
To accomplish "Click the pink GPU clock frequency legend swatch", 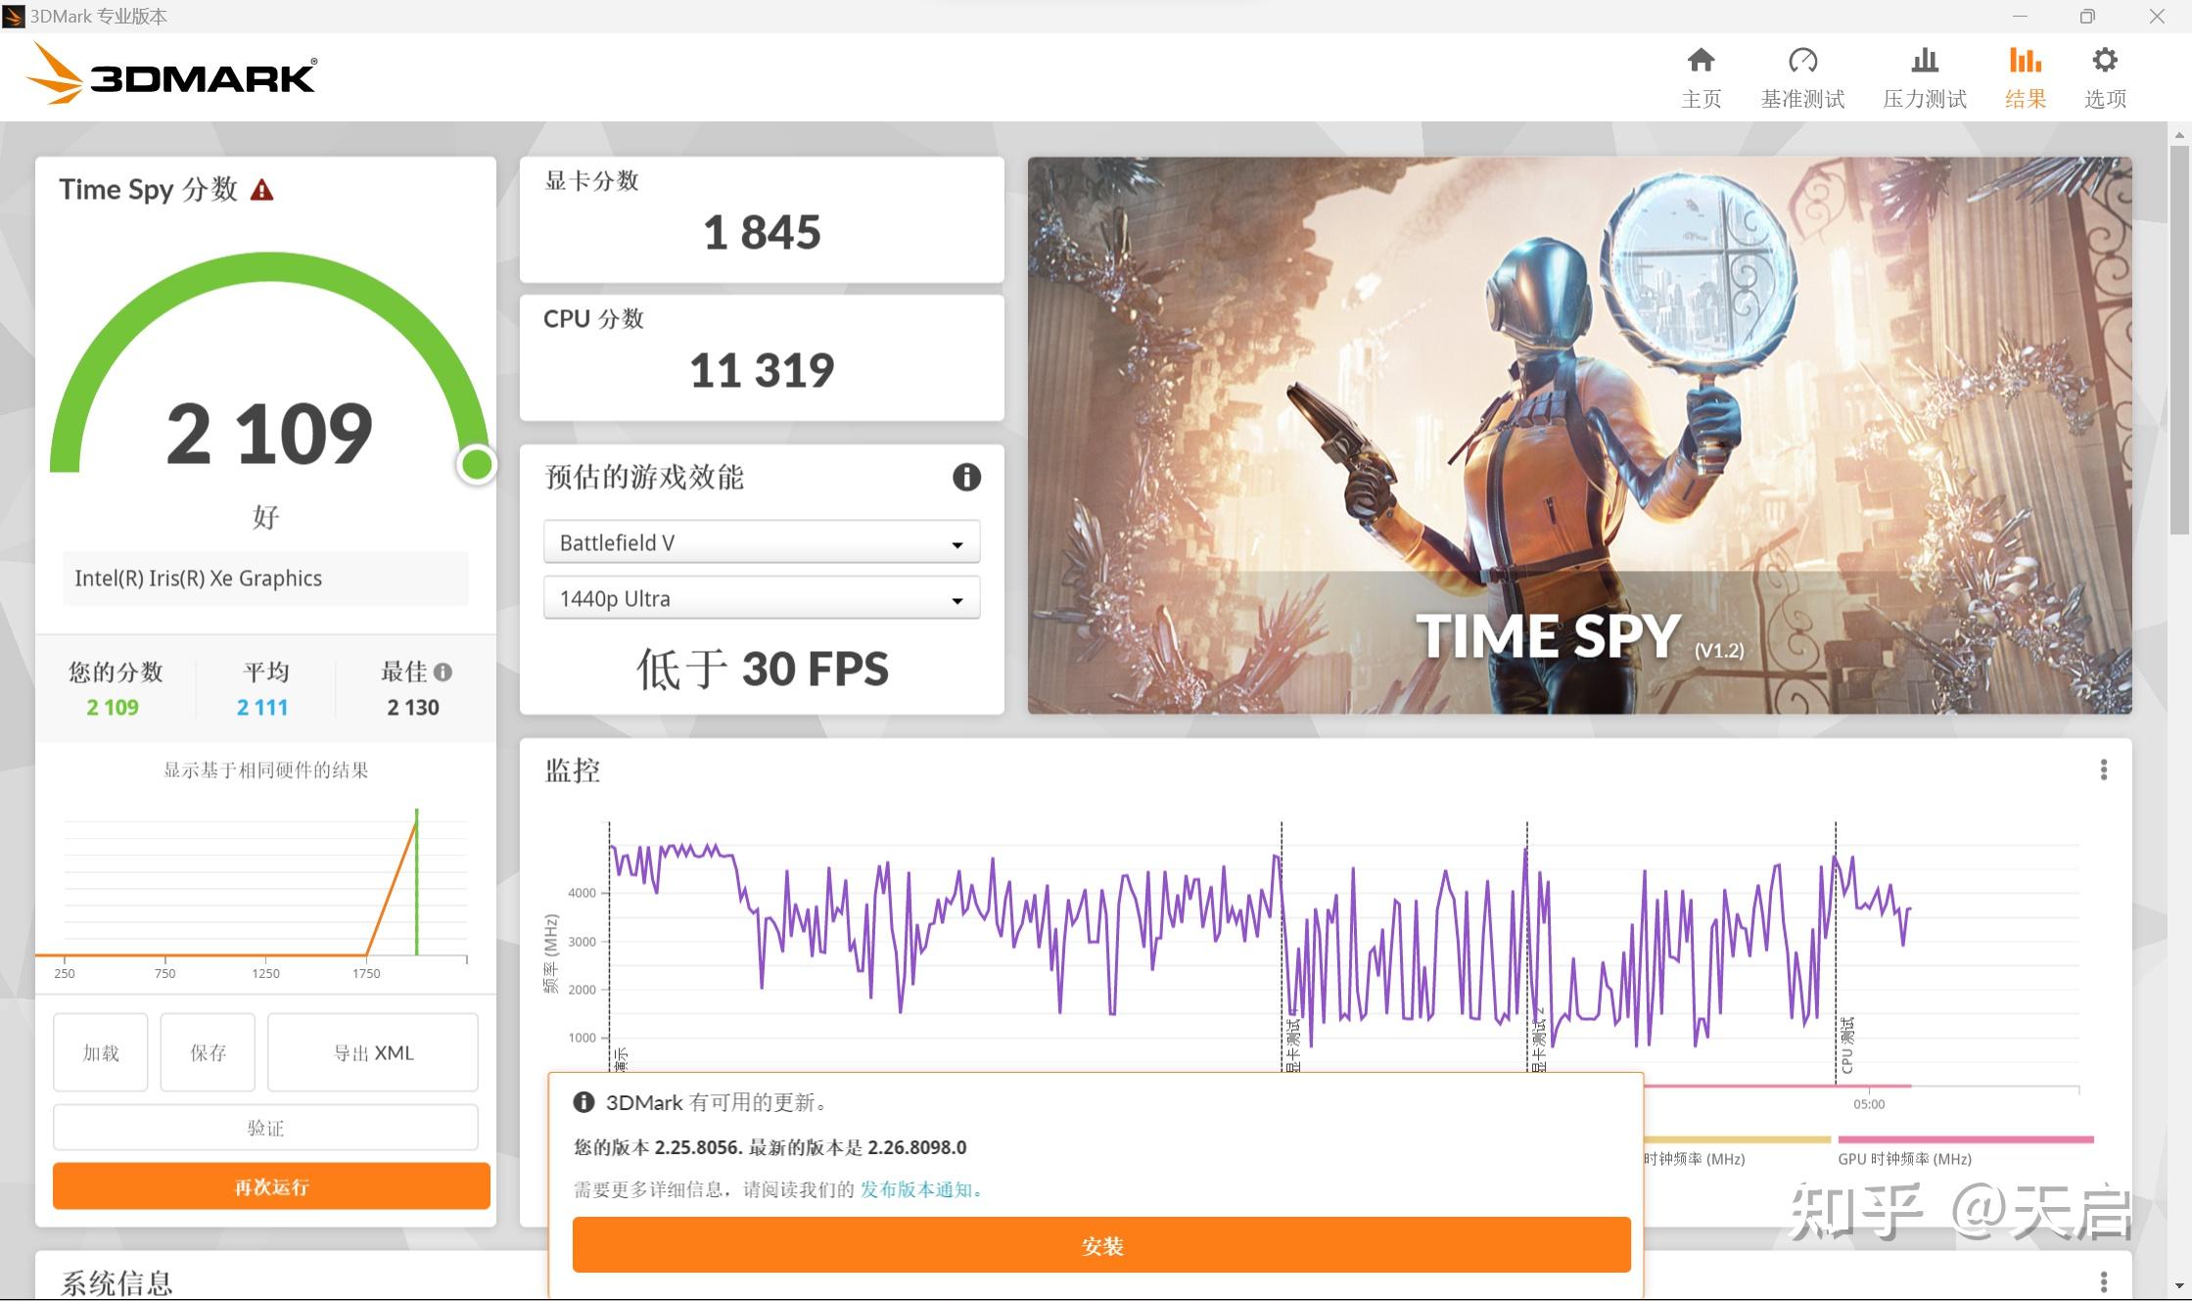I will [x=1965, y=1139].
